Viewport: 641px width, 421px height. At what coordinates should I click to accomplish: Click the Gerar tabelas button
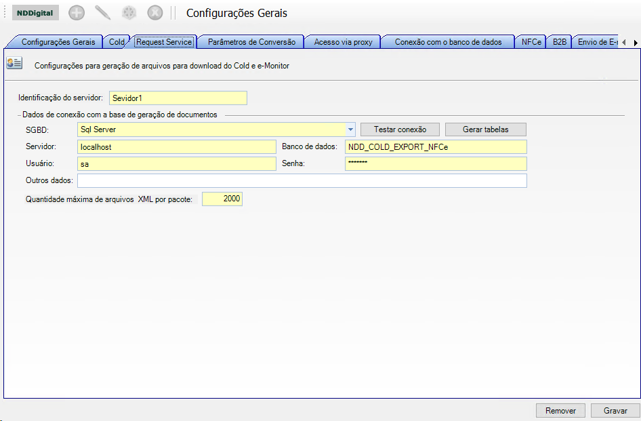pos(485,129)
